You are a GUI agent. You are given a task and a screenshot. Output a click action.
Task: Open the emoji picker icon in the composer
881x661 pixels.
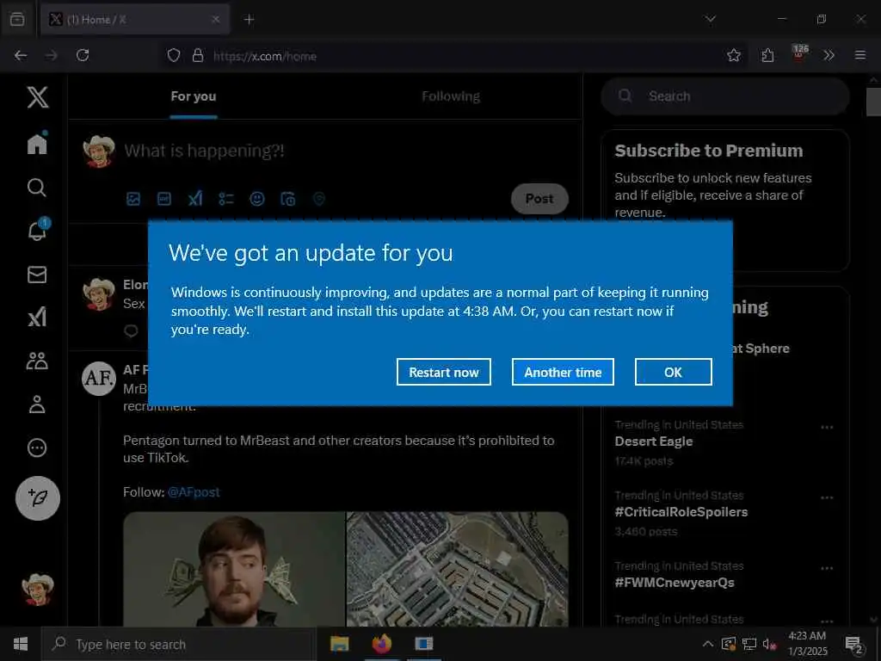256,199
